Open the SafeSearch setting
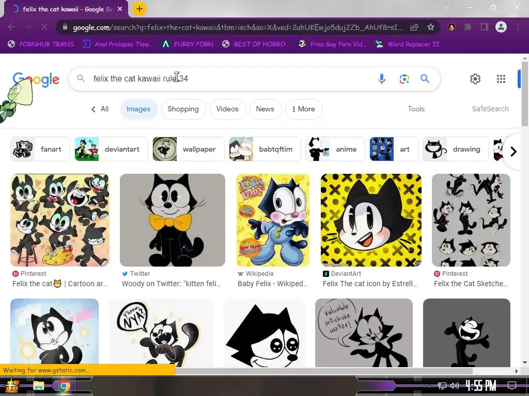529x396 pixels. [x=490, y=109]
